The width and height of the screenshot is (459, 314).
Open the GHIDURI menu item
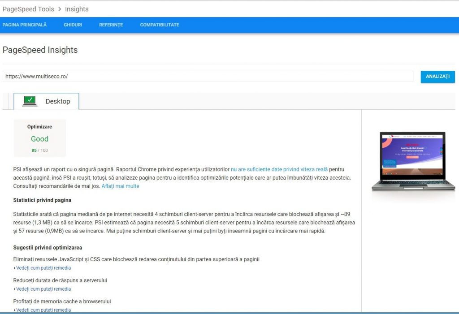point(73,25)
